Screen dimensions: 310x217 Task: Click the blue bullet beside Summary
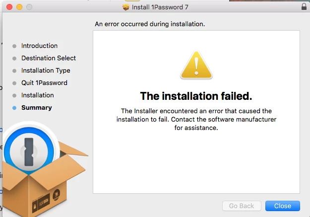tap(14, 108)
